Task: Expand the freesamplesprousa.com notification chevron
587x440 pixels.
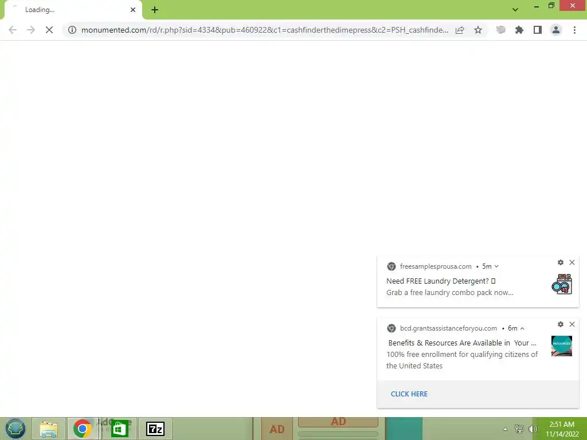Action: tap(496, 266)
